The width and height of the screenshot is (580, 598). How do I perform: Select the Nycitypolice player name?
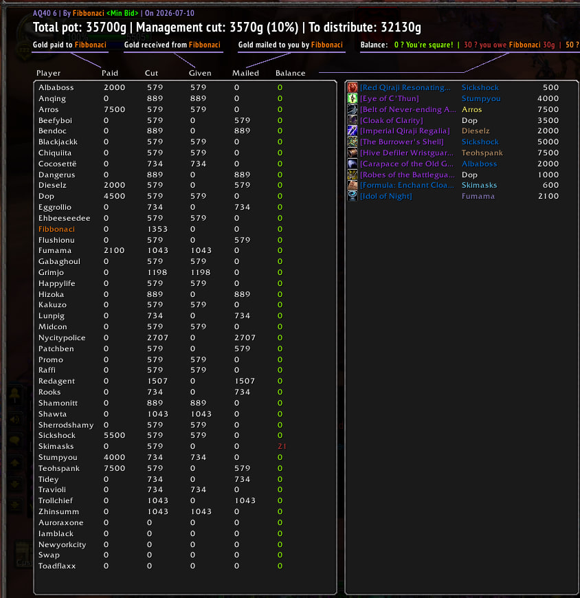(62, 338)
